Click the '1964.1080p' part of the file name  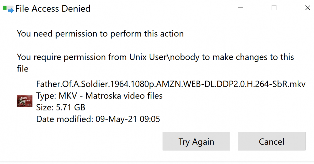(133, 84)
